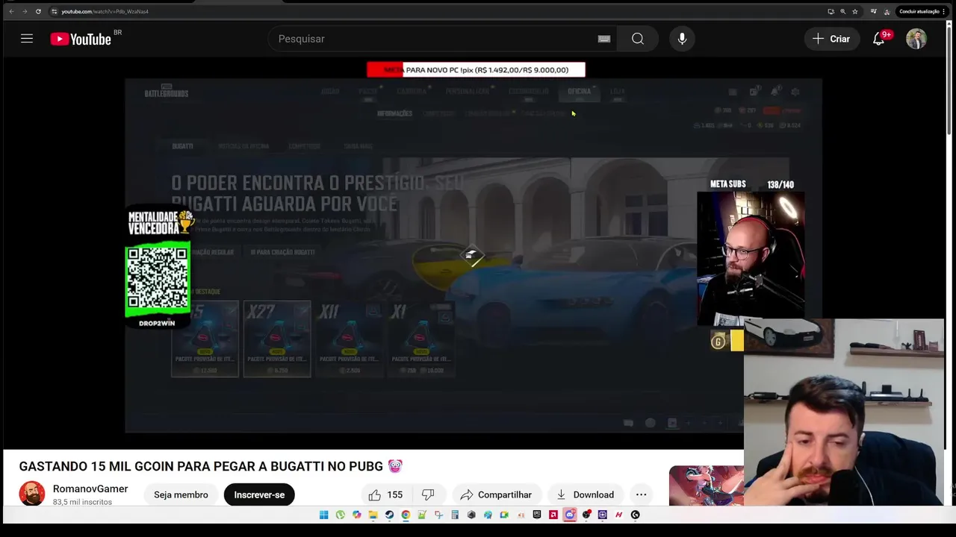The width and height of the screenshot is (956, 537).
Task: Click the magnifier search button
Action: (638, 39)
